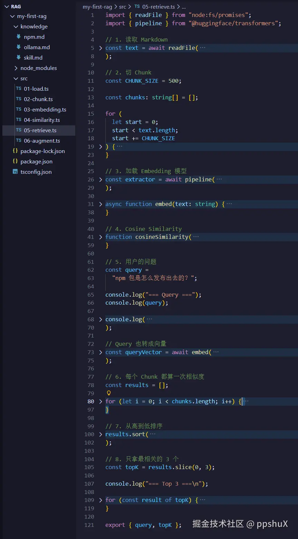Open package-lock.json file

(x=42, y=151)
